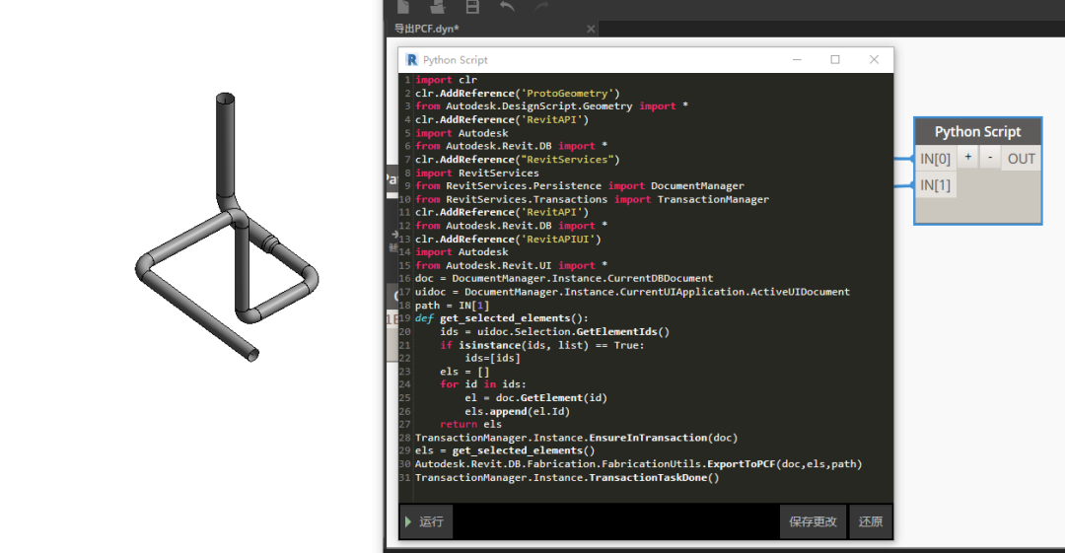Click the OUT port on Python Script node
The height and width of the screenshot is (553, 1065).
(1021, 159)
